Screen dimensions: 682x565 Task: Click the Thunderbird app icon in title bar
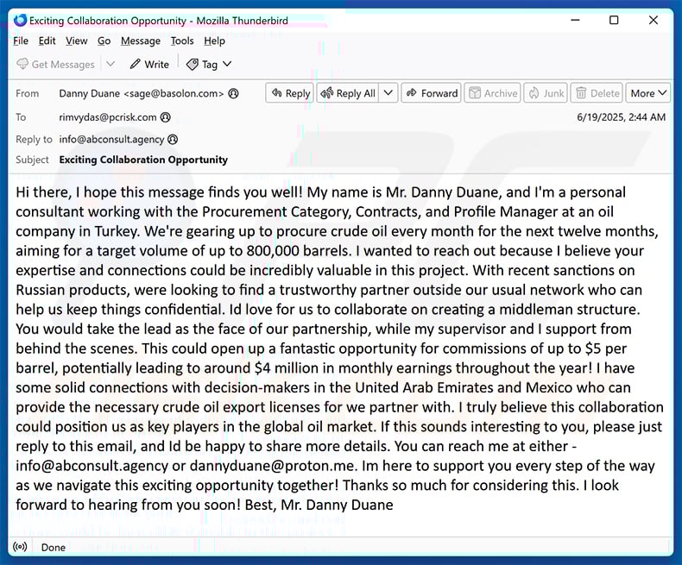20,20
